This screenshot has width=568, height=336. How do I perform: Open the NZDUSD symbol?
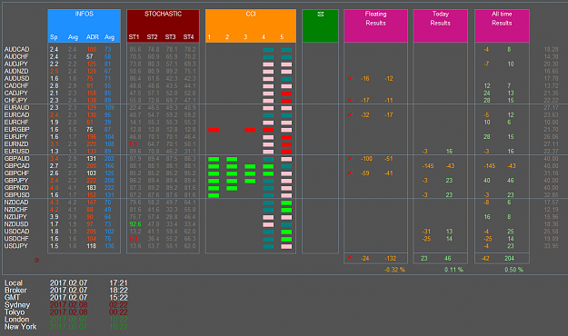coord(16,223)
